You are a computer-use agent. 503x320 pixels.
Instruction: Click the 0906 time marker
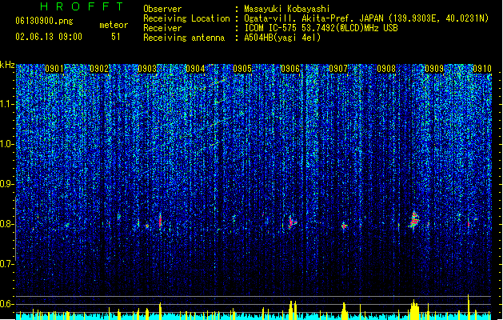coord(290,69)
